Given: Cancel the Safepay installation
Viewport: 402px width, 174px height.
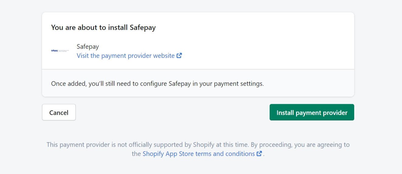Looking at the screenshot, I should [x=59, y=112].
